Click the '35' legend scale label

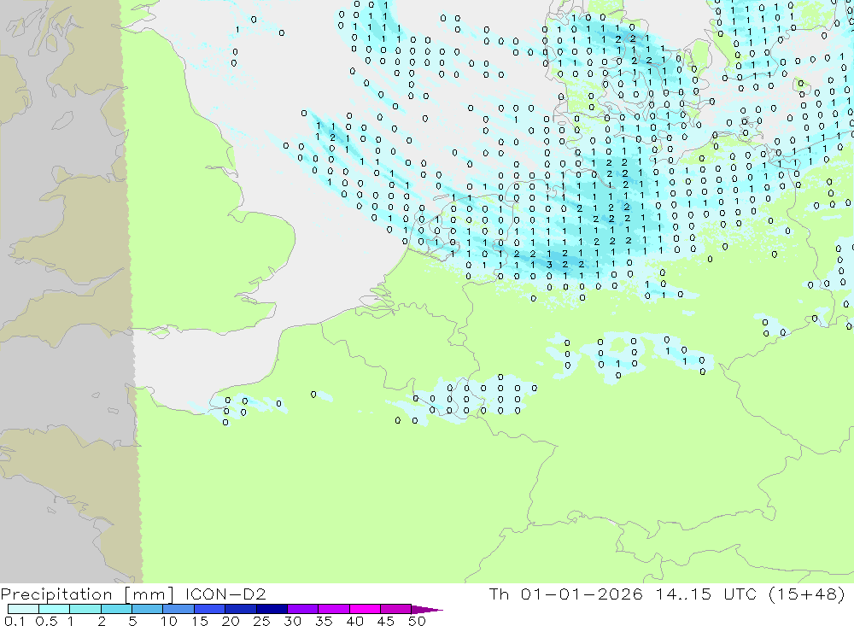pyautogui.click(x=324, y=621)
